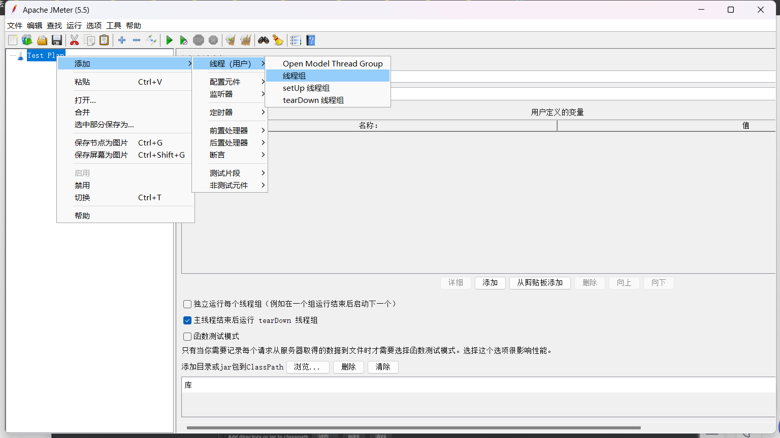Open Help with blue question book icon
780x438 pixels.
pos(310,40)
